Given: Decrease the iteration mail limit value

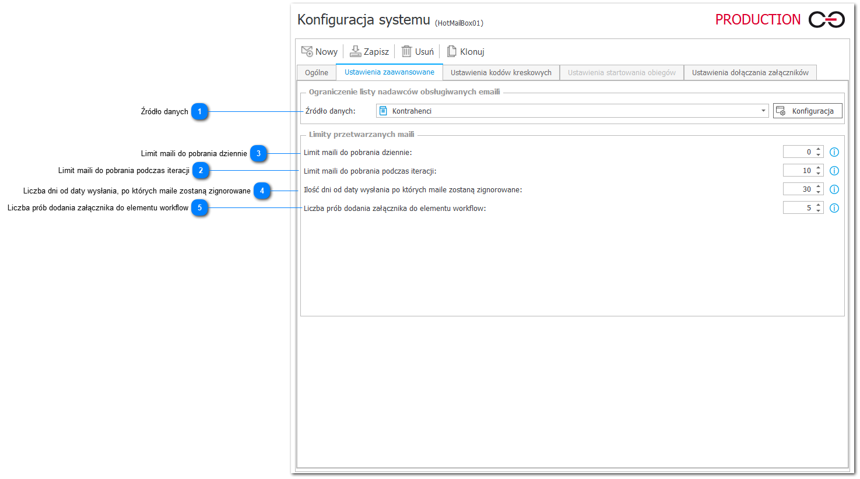Looking at the screenshot, I should 819,174.
